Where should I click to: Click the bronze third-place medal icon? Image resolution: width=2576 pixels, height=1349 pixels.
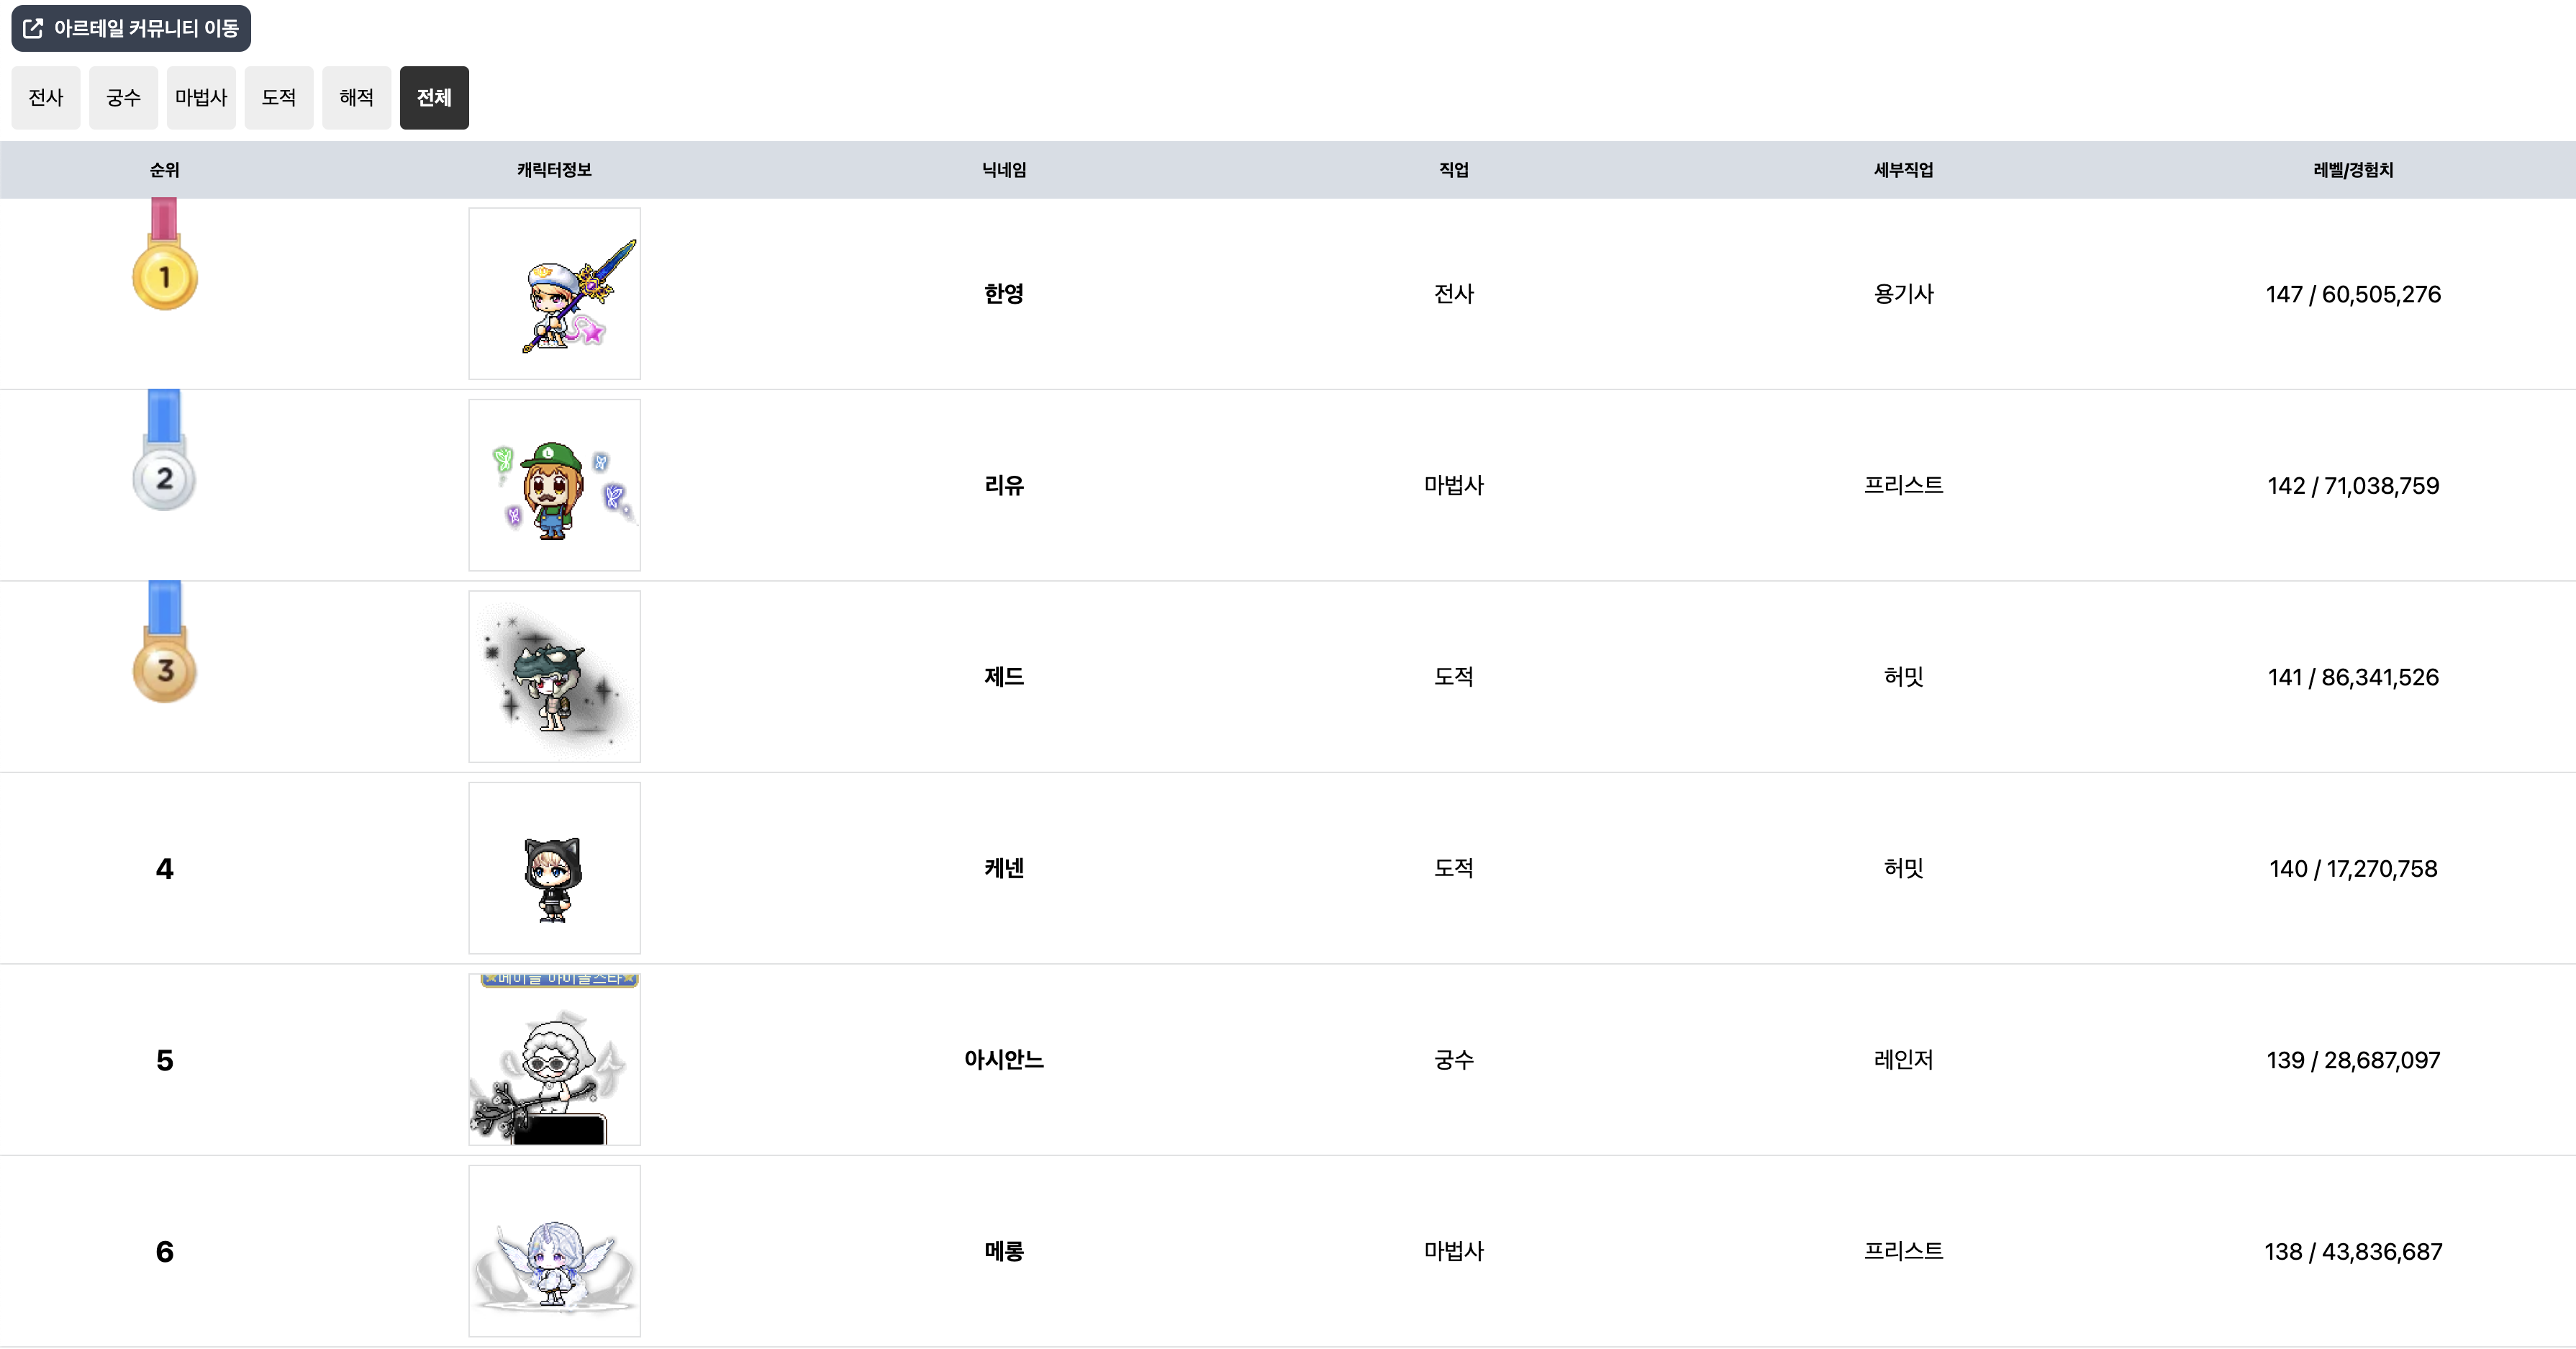(165, 641)
